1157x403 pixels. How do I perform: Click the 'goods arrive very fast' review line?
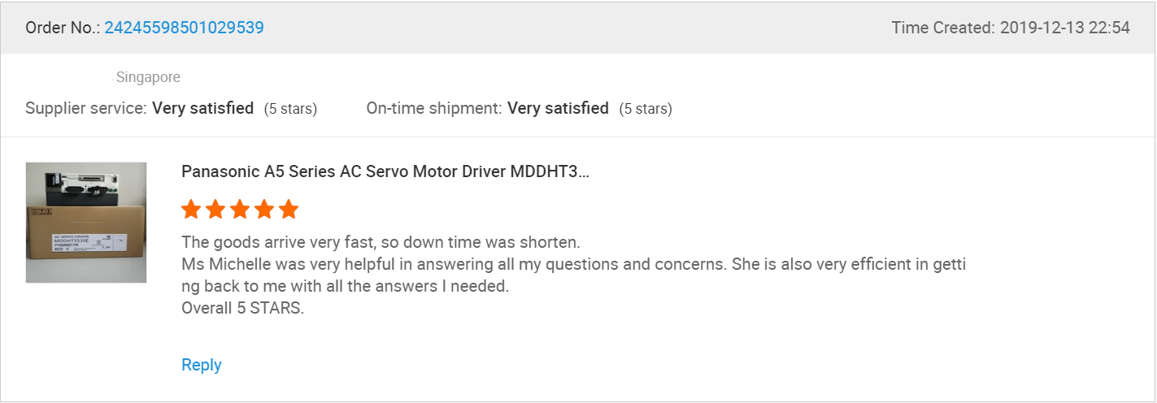pos(381,242)
